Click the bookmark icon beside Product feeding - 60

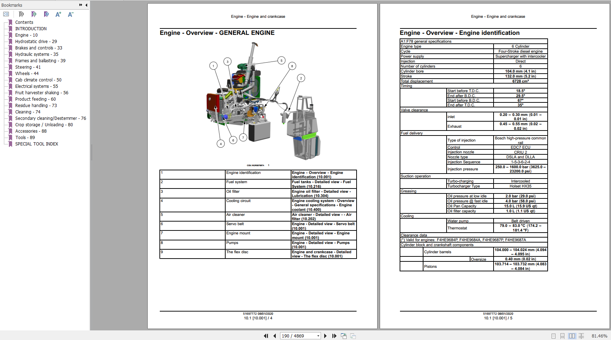10,99
